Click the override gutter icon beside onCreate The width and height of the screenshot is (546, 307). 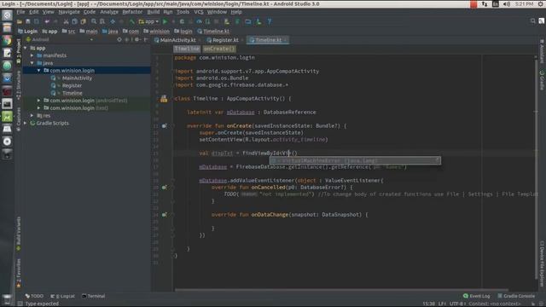point(164,126)
